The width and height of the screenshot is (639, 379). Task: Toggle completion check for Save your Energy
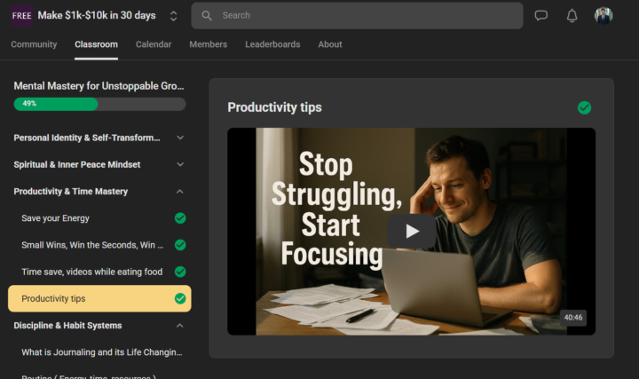[x=180, y=218]
